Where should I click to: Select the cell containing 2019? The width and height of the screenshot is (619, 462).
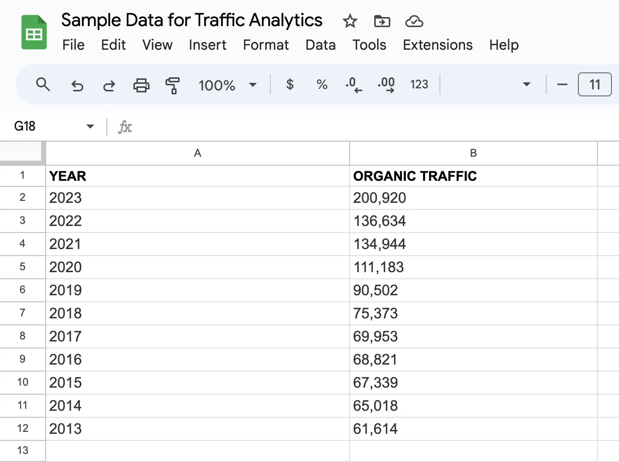(x=198, y=290)
